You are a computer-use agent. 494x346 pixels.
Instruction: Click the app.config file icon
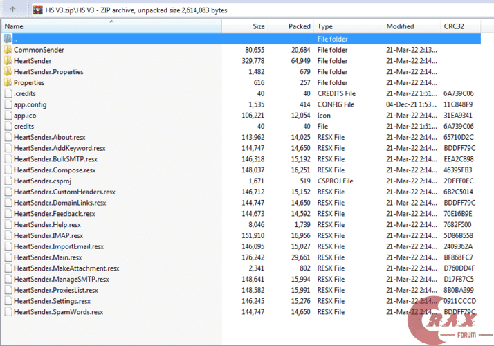tap(8, 104)
